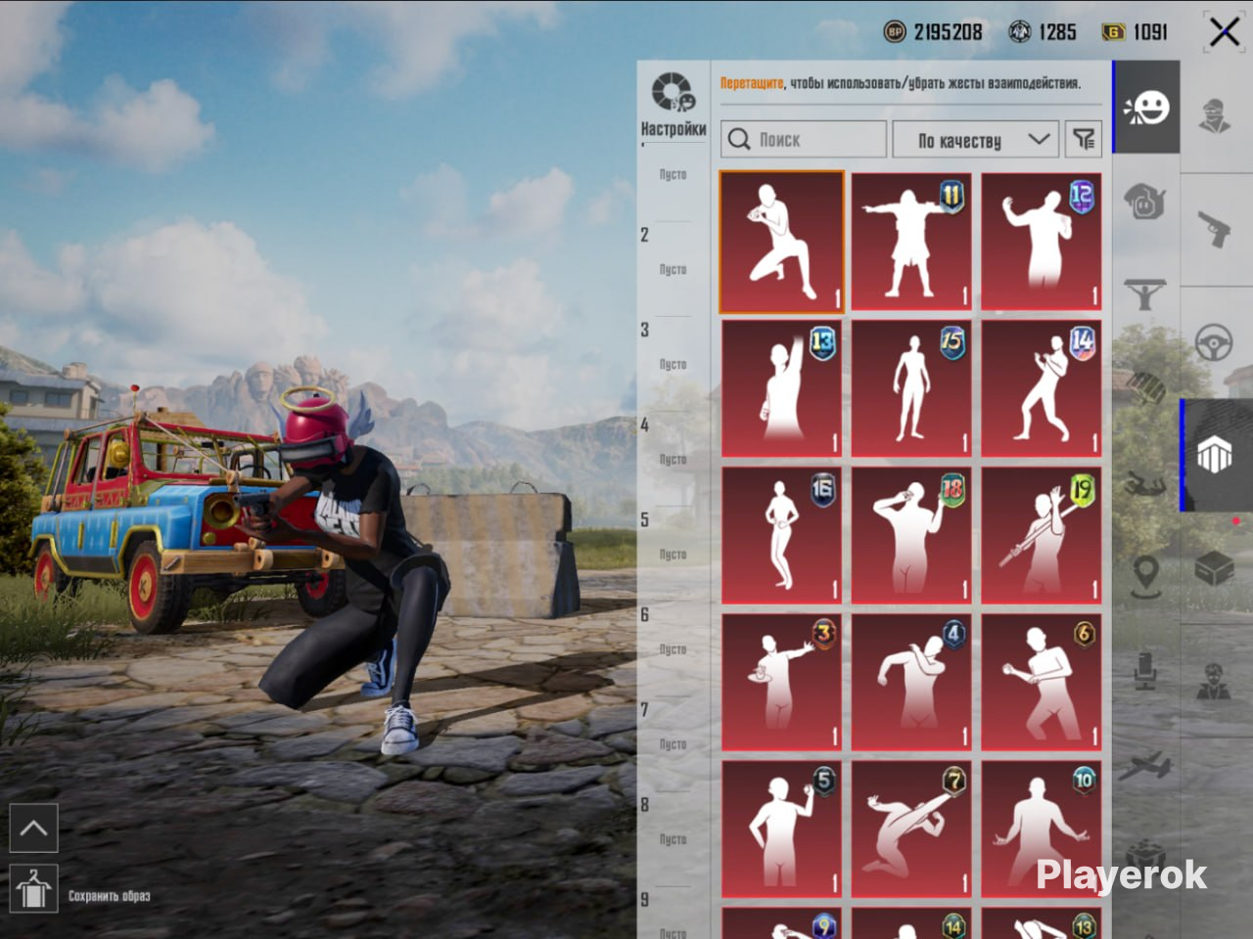Viewport: 1253px width, 939px height.
Task: Open the steering wheel vehicles tab
Action: [x=1215, y=343]
